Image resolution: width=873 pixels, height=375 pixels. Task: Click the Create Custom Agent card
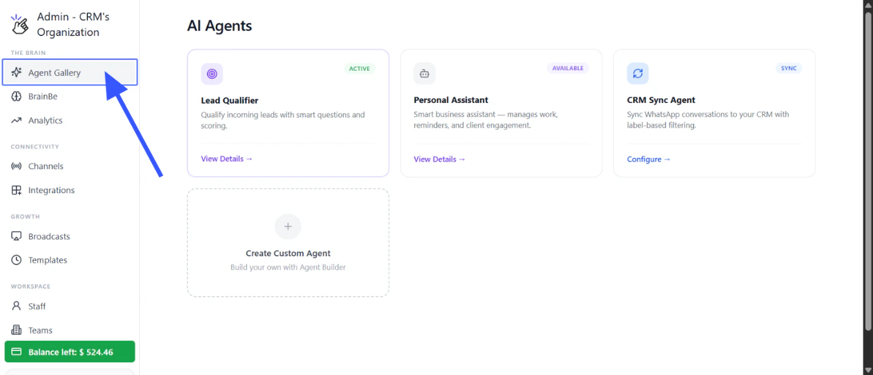click(288, 242)
